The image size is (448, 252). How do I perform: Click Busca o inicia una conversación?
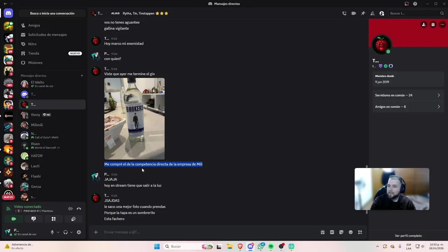pos(52,13)
